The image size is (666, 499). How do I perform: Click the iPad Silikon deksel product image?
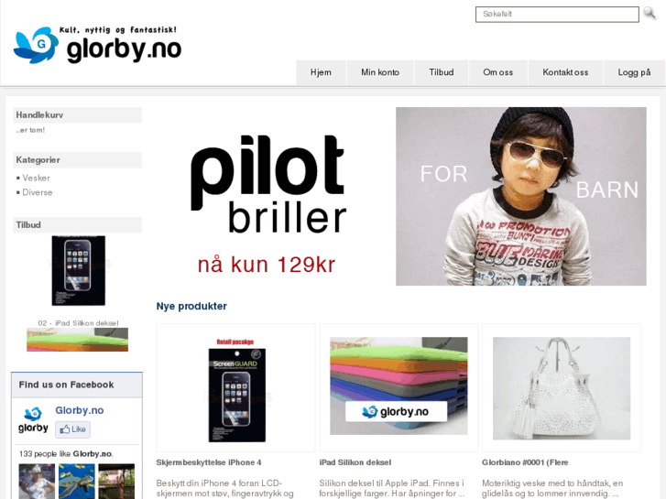pyautogui.click(x=399, y=386)
